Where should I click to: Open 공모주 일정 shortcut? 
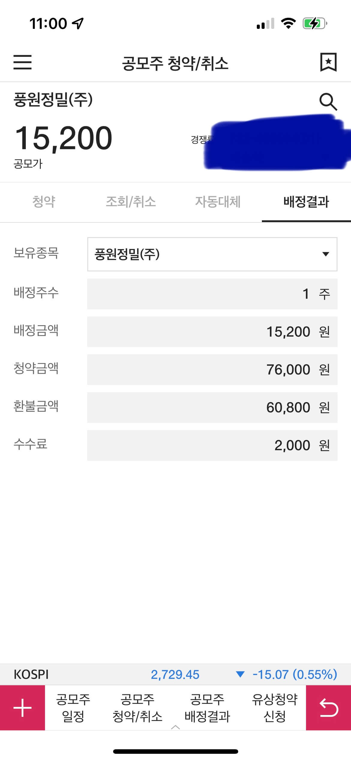(x=73, y=708)
